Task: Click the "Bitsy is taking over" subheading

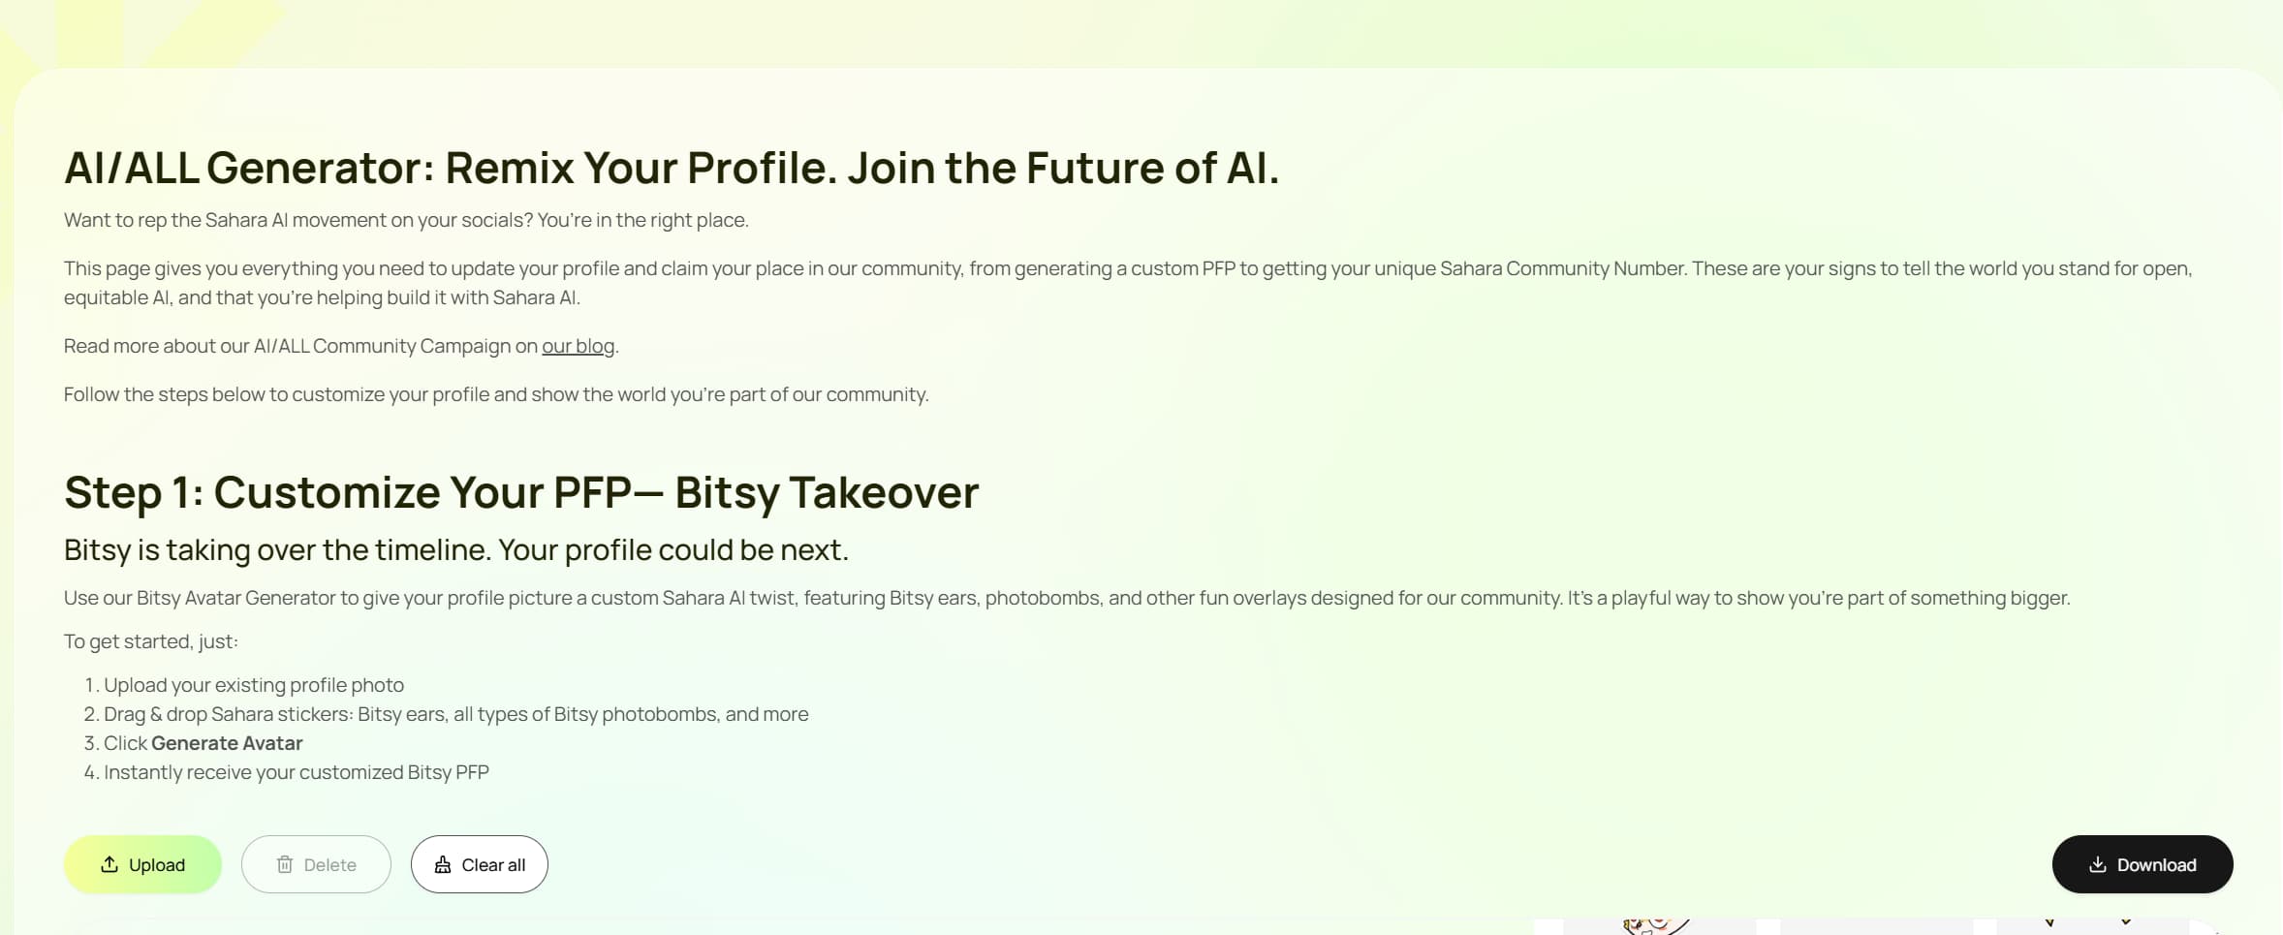Action: 455,549
